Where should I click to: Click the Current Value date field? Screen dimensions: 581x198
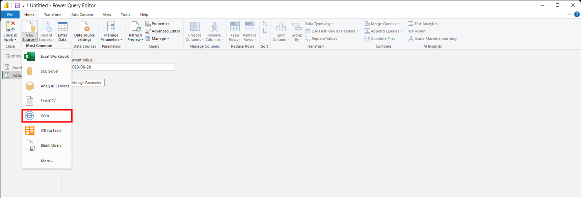point(123,67)
